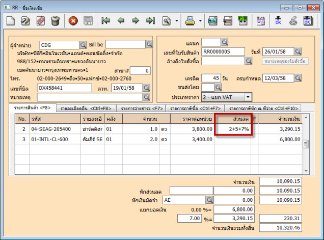Click the CDG supplier code field
Screen dimensions: 324x240
point(59,45)
